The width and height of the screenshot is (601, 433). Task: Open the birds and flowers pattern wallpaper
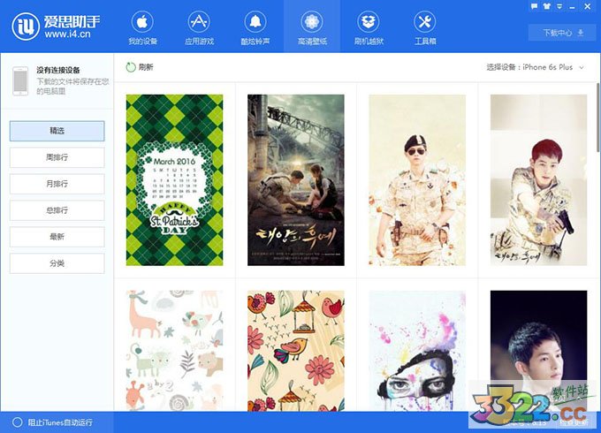click(x=296, y=351)
